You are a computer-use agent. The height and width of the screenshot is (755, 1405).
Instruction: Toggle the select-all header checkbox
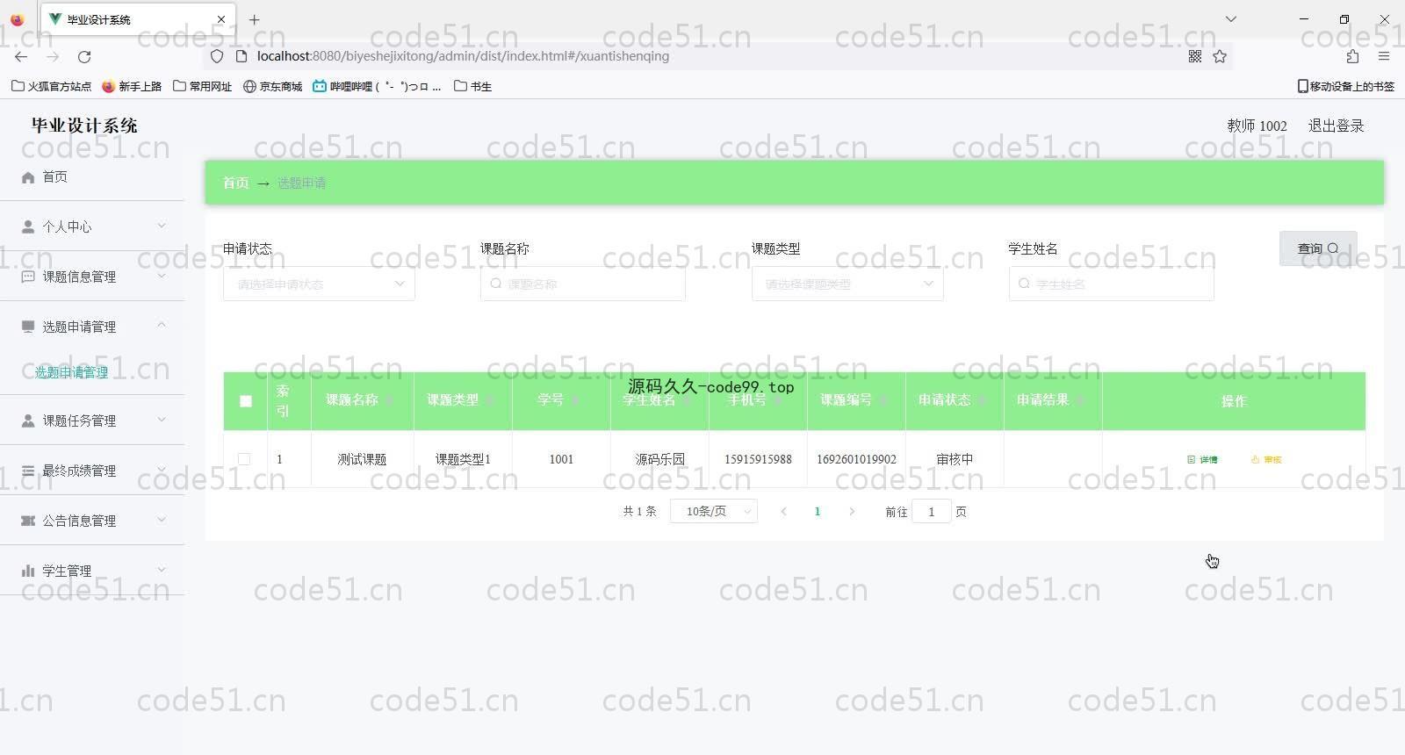(x=246, y=401)
